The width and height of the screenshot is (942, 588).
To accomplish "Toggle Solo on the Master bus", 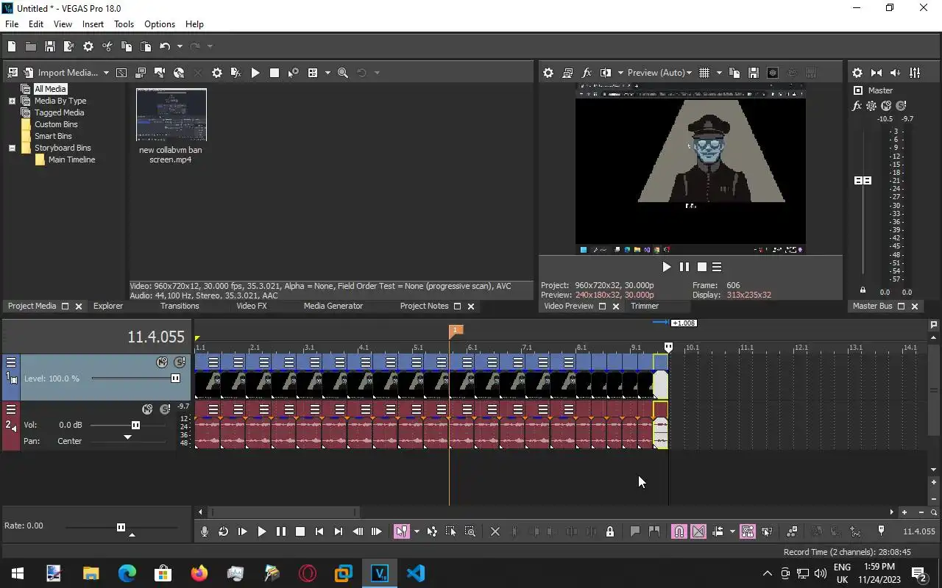I will (x=901, y=106).
